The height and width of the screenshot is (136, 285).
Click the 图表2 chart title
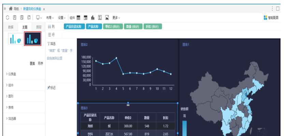[x=84, y=45]
